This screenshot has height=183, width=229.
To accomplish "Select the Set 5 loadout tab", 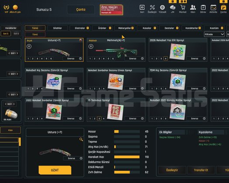I will [x=6, y=34].
